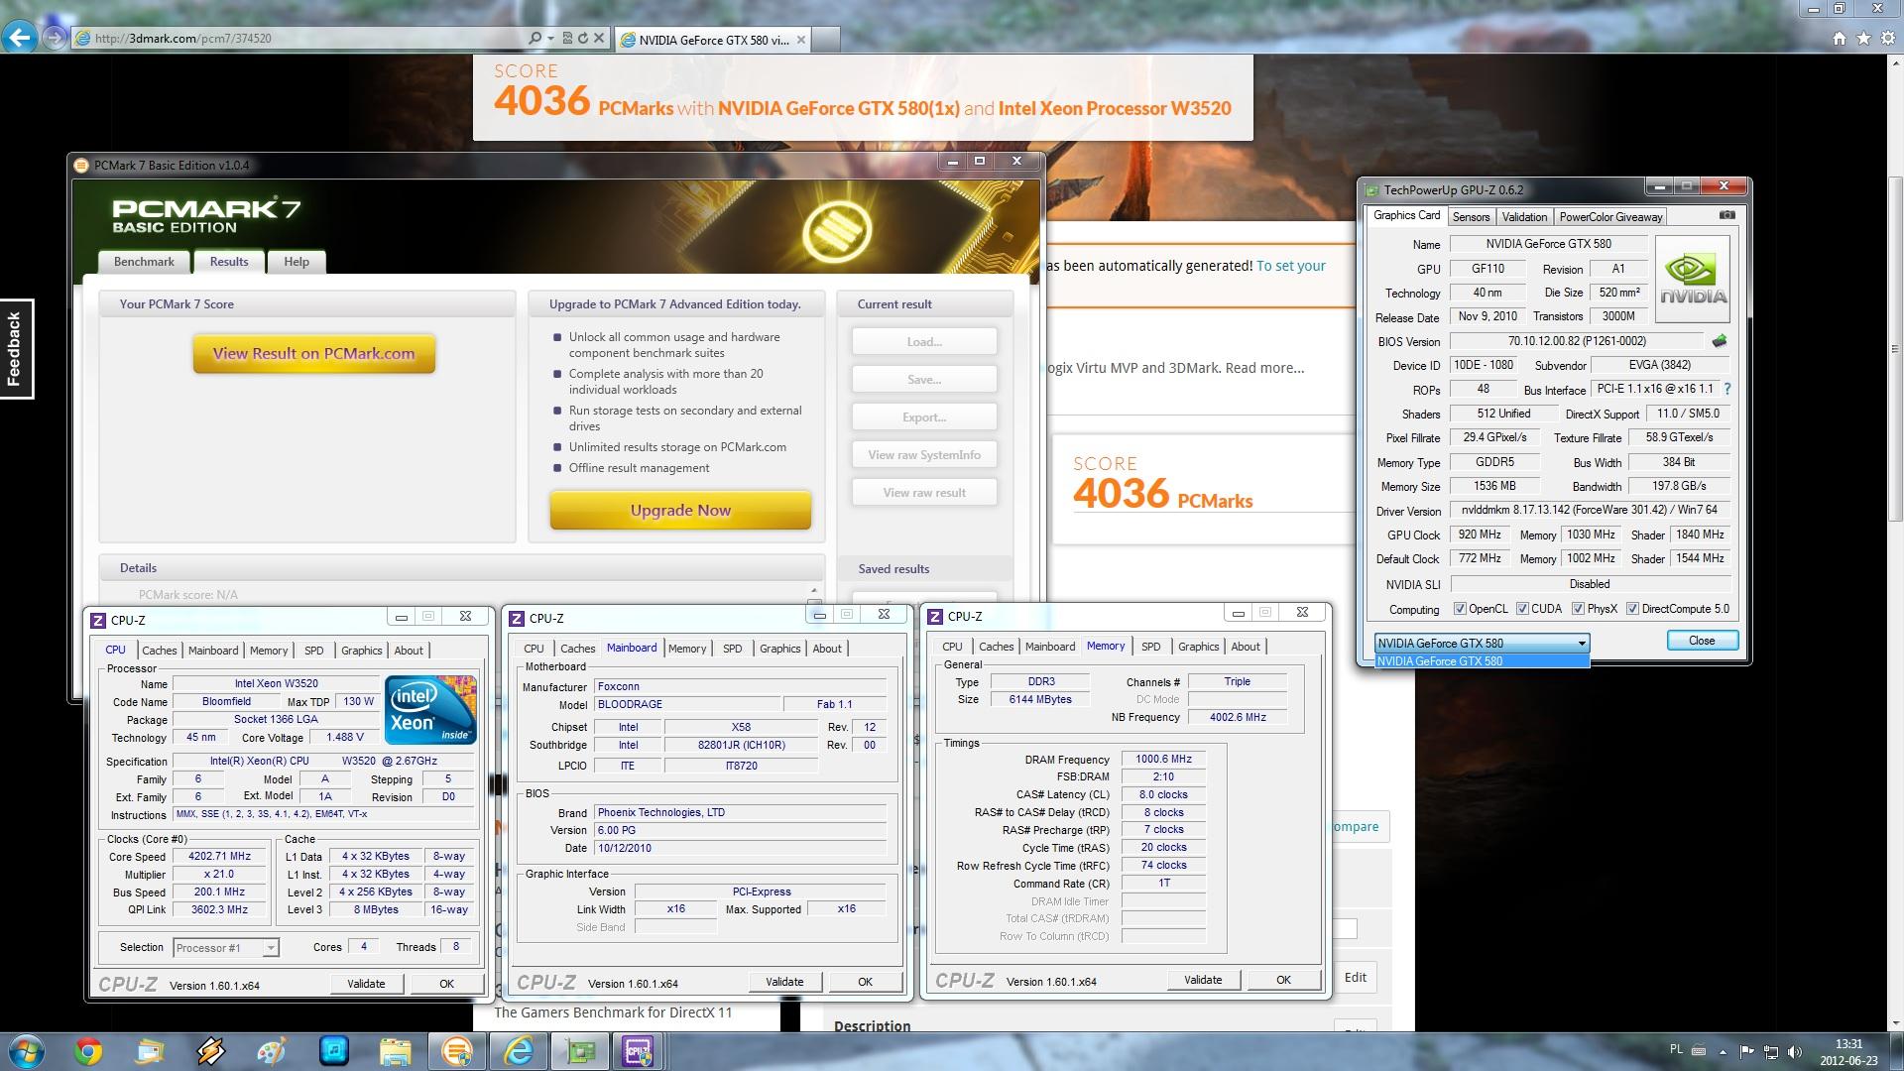Open the Help tab in PCMark 7
The width and height of the screenshot is (1904, 1071).
297,262
